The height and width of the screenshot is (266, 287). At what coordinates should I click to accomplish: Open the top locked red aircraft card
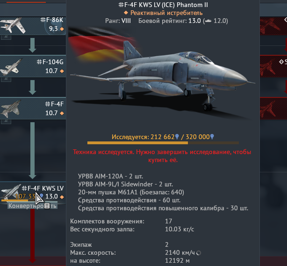(273, 26)
